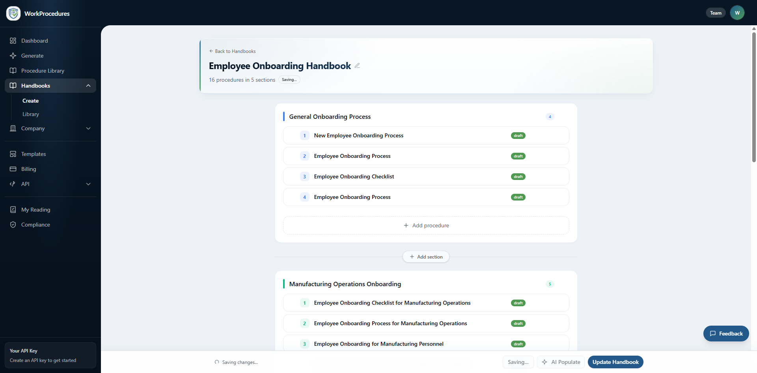Select Employee Onboarding Checklist row
Screen dimensions: 757x373
point(426,176)
